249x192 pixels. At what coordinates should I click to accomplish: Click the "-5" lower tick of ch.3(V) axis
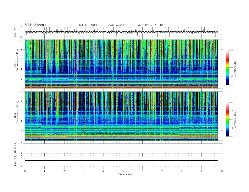21,153
